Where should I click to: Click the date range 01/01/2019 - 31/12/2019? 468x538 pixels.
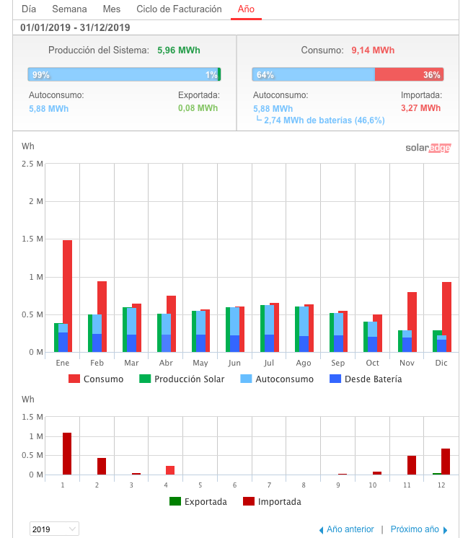pyautogui.click(x=75, y=28)
